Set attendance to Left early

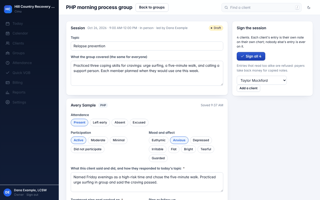100,122
